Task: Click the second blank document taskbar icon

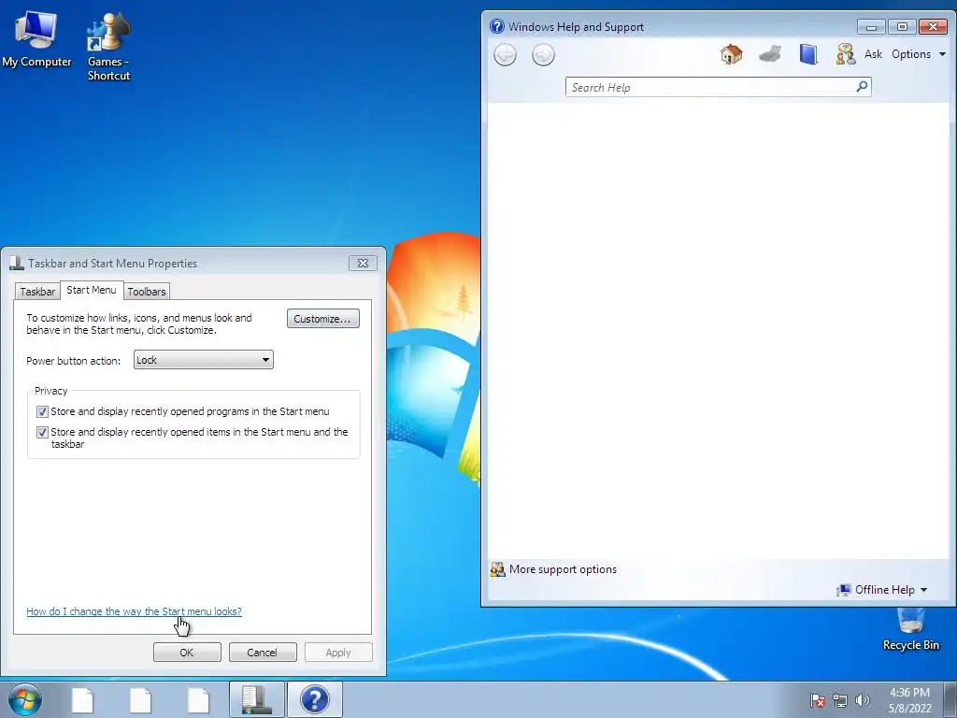Action: [140, 699]
